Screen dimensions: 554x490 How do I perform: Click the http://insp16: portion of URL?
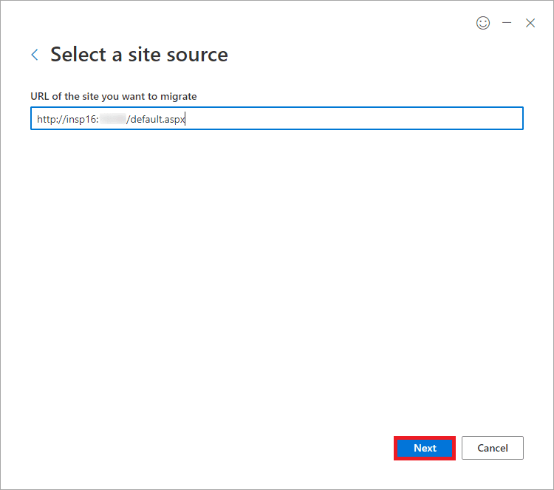tap(68, 120)
